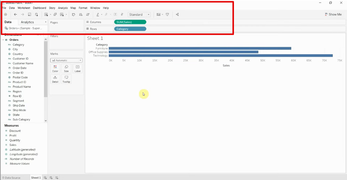Click the New Story icon at the bottom

tap(57, 177)
